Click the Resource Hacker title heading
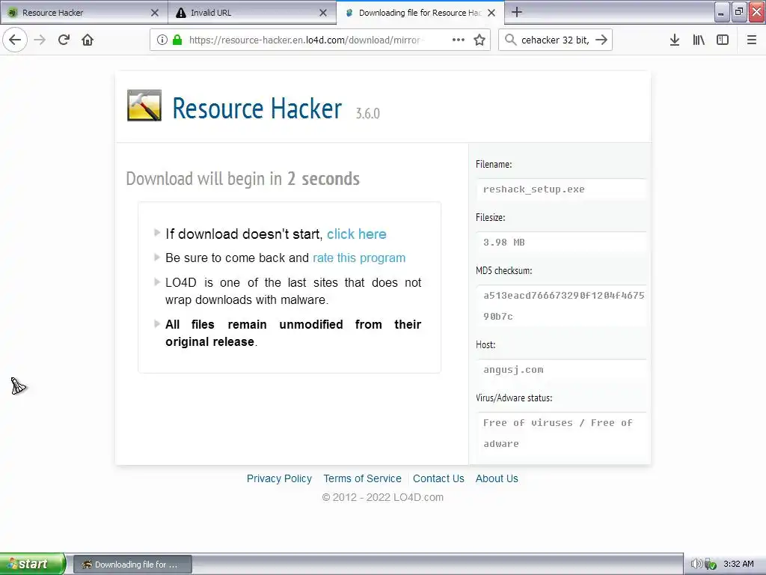 (x=257, y=108)
